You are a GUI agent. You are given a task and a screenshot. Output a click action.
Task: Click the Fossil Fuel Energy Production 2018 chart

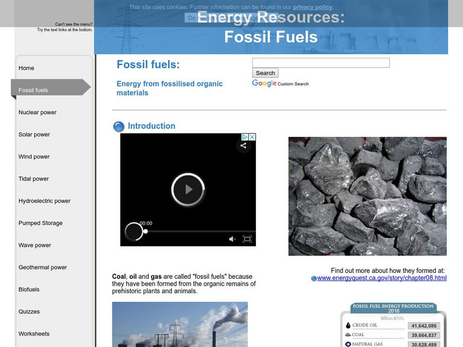coord(394,325)
